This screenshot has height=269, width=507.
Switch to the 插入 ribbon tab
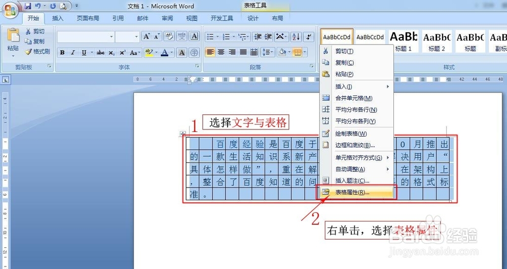58,18
